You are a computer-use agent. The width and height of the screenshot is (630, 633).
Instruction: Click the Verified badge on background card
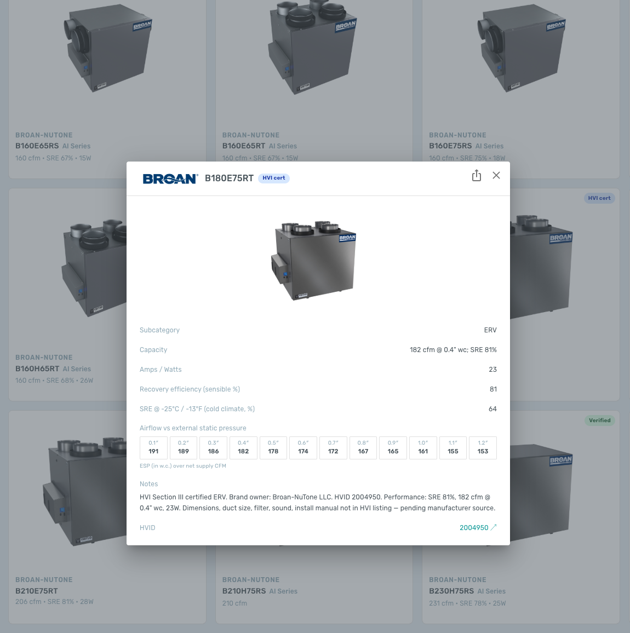tap(600, 421)
